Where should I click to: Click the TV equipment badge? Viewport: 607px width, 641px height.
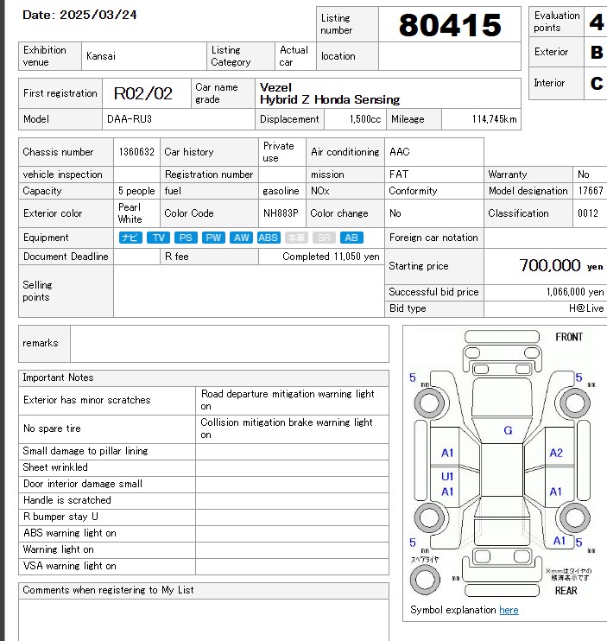[158, 238]
